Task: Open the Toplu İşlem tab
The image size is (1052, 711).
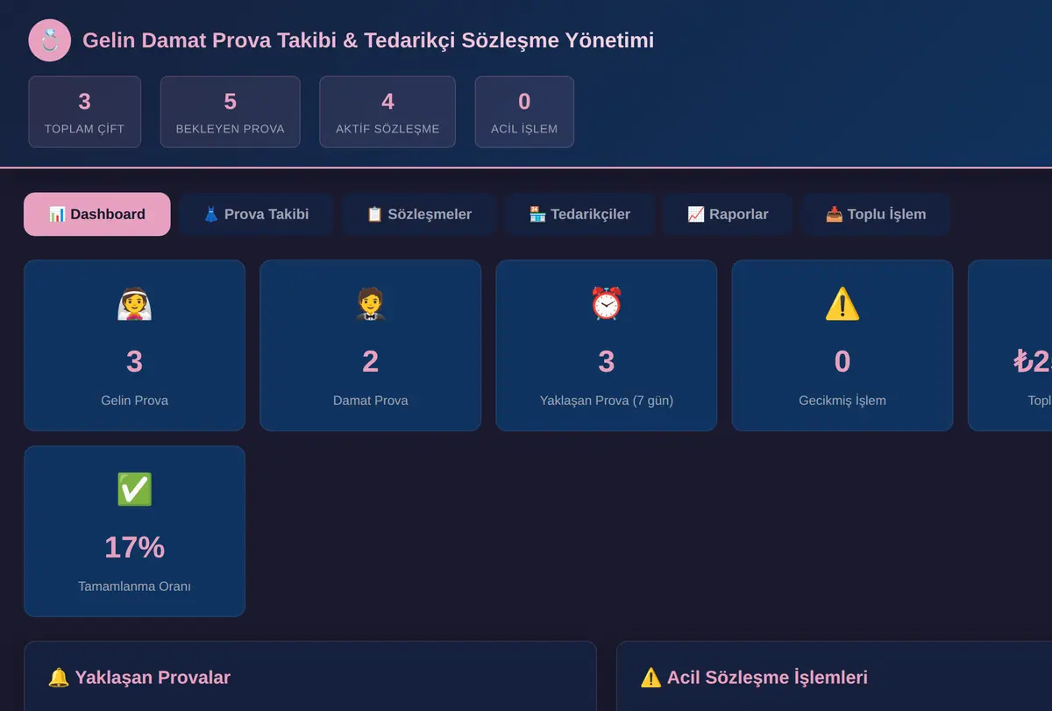Action: point(876,214)
